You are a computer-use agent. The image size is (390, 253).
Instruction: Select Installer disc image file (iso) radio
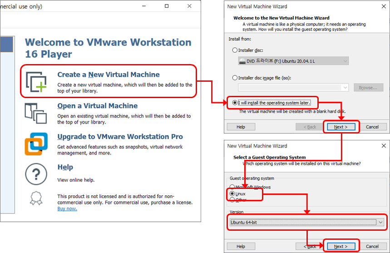[x=235, y=78]
